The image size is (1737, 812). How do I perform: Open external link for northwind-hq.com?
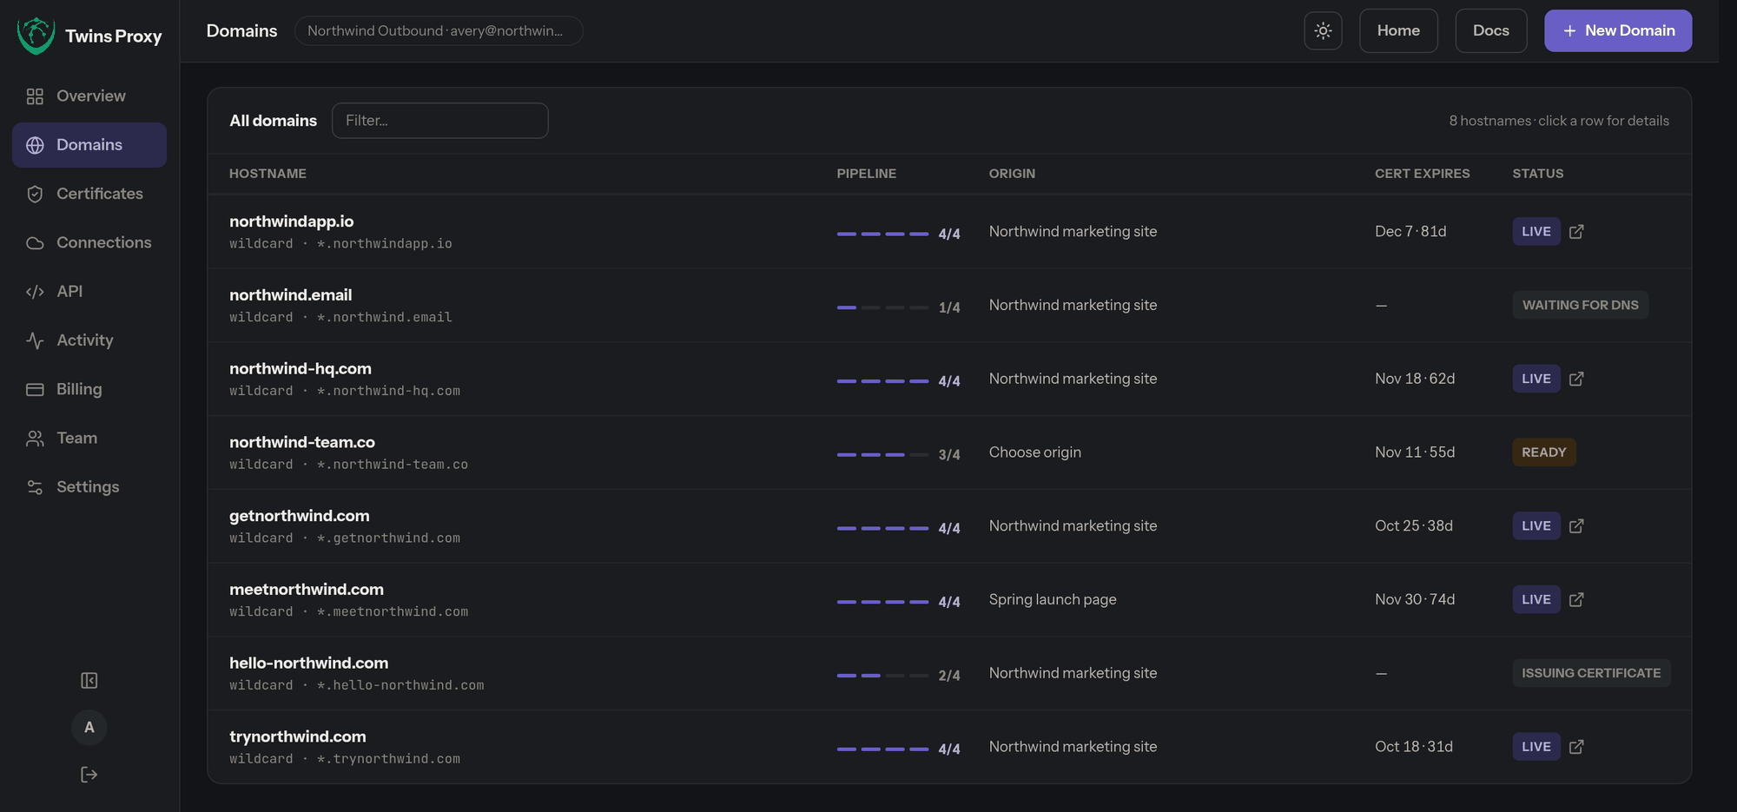(1576, 379)
